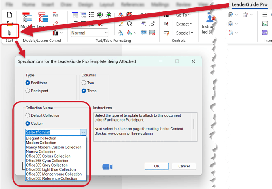Choose the Default Collection radio button

[28, 115]
